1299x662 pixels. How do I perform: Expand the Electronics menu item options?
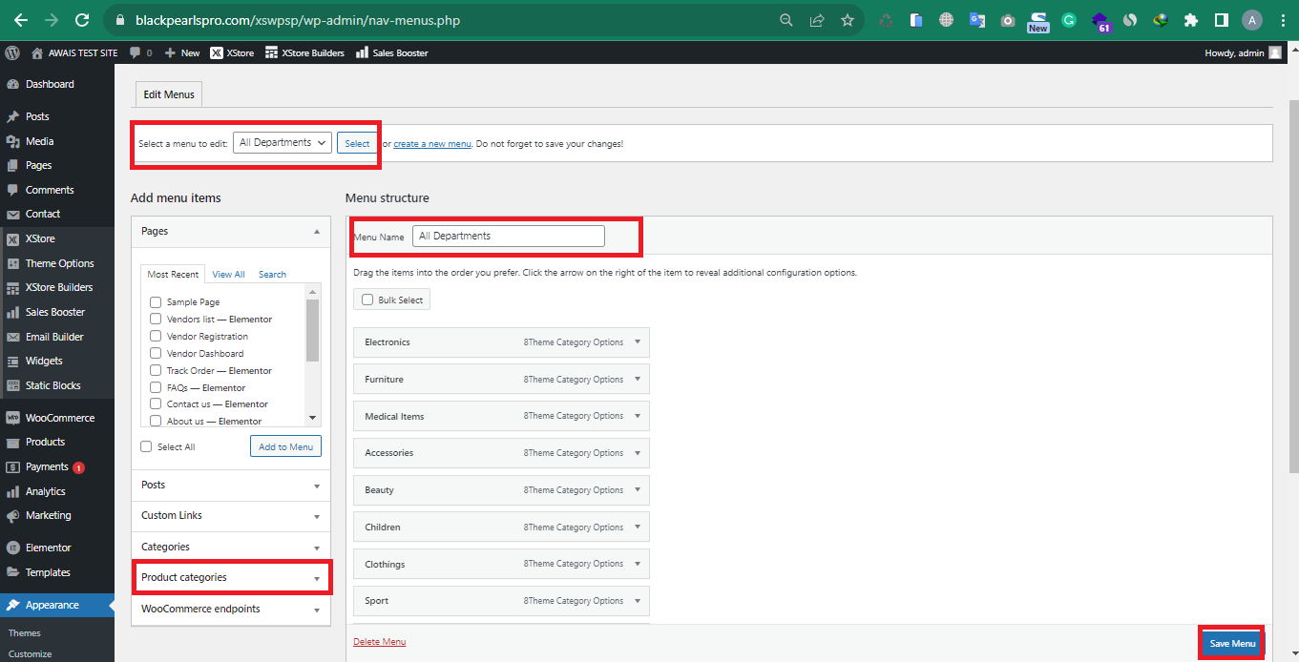point(638,341)
